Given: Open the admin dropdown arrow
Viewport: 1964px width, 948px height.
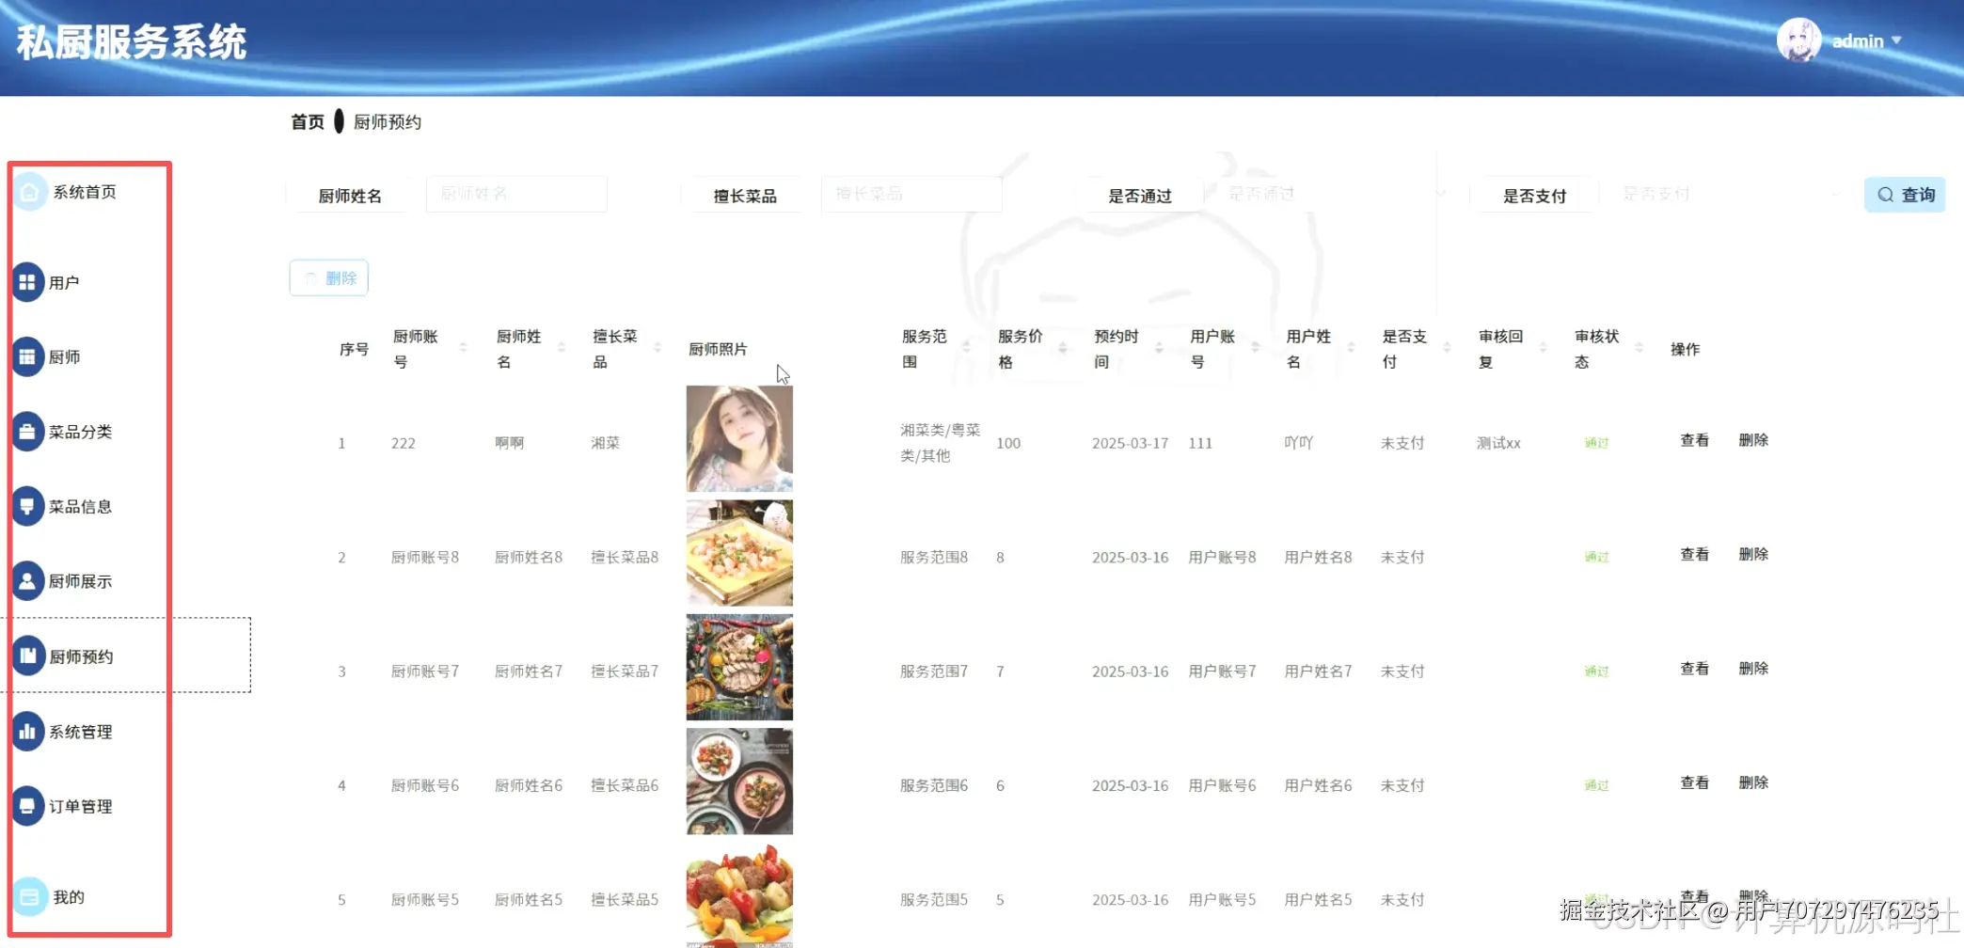Looking at the screenshot, I should coord(1896,40).
